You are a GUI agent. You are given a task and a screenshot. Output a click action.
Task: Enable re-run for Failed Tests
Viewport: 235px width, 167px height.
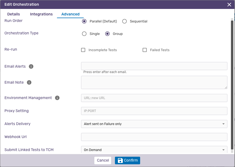pos(145,50)
